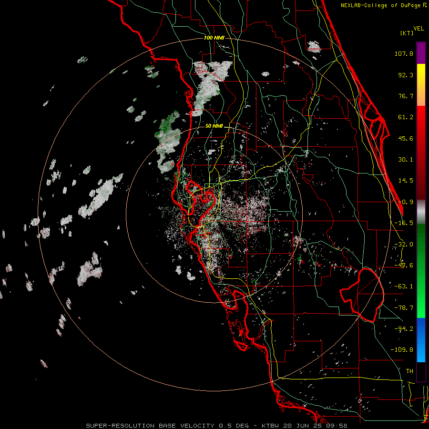Click the -94.2 scale value
This screenshot has height=429, width=429.
pos(404,328)
